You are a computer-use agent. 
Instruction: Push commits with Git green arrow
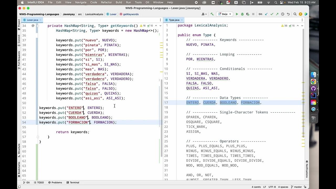coord(277,14)
